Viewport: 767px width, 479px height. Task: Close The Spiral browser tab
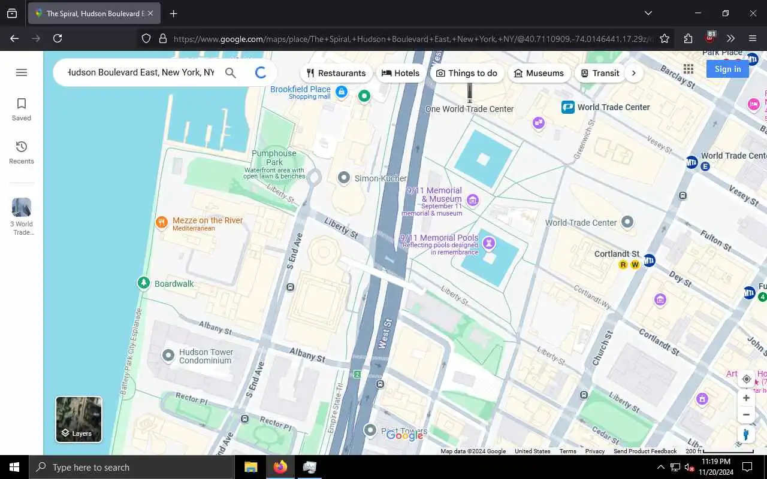click(150, 13)
